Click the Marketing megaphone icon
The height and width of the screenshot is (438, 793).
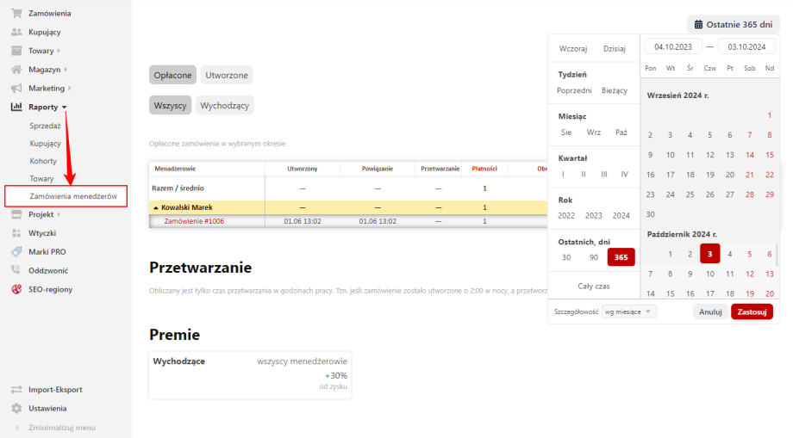click(16, 88)
